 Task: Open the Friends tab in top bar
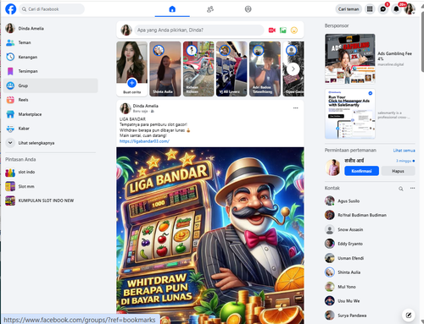click(x=210, y=9)
